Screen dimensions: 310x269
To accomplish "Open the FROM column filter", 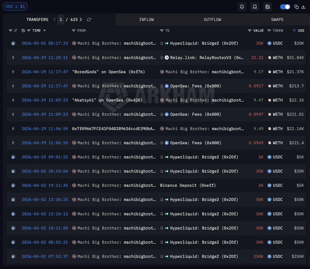I will 74,30.
